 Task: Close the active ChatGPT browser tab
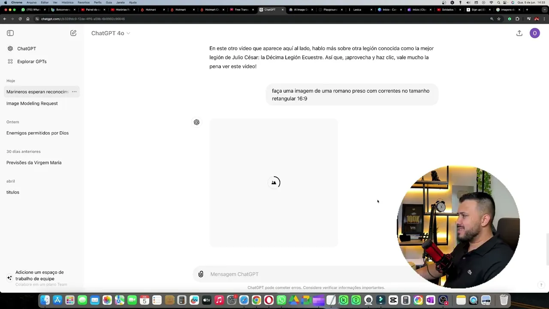[282, 9]
